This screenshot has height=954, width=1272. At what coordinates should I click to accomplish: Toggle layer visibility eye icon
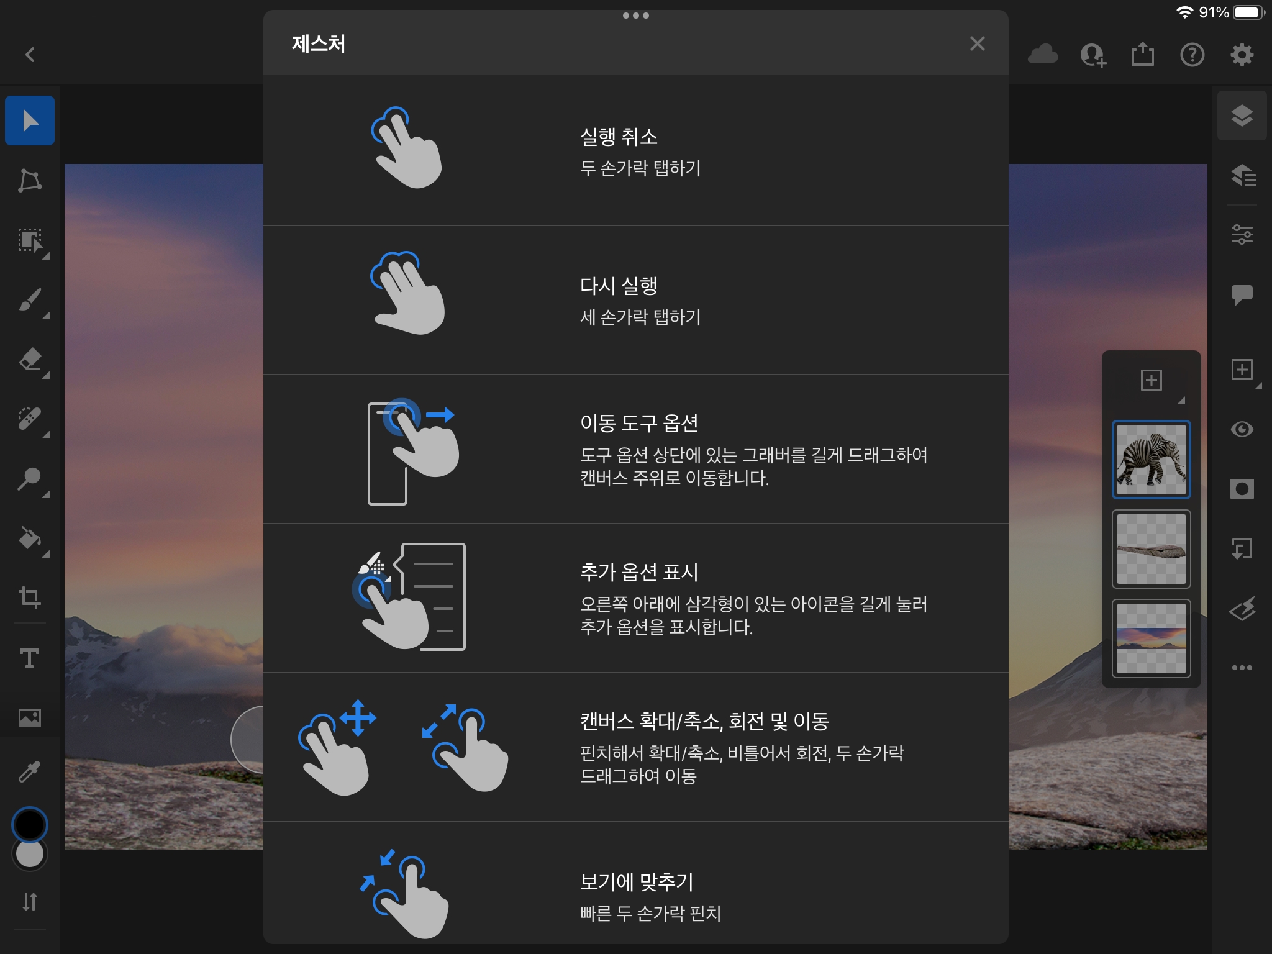1242,429
